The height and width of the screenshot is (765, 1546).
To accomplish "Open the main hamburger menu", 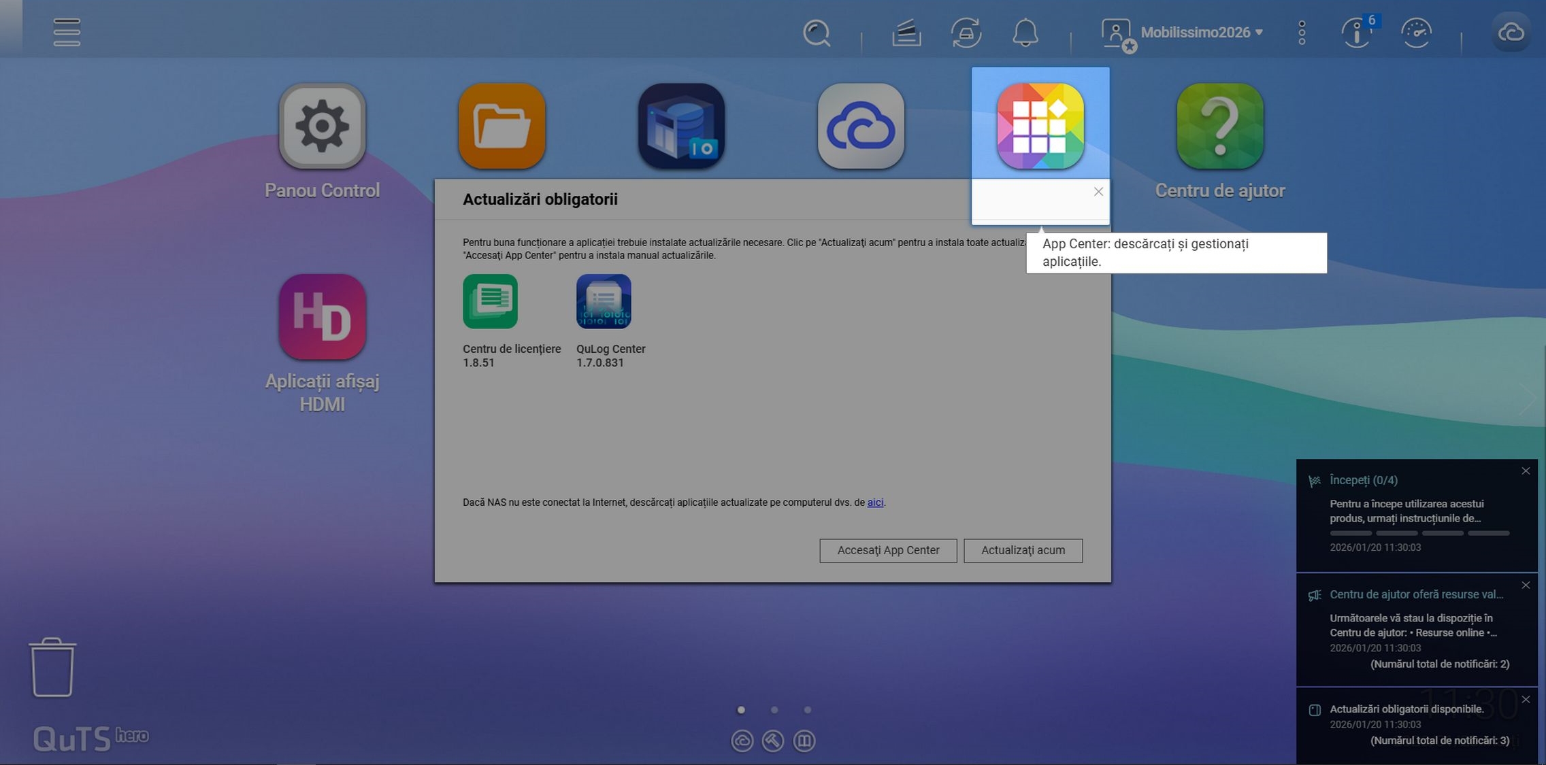I will 67,33.
